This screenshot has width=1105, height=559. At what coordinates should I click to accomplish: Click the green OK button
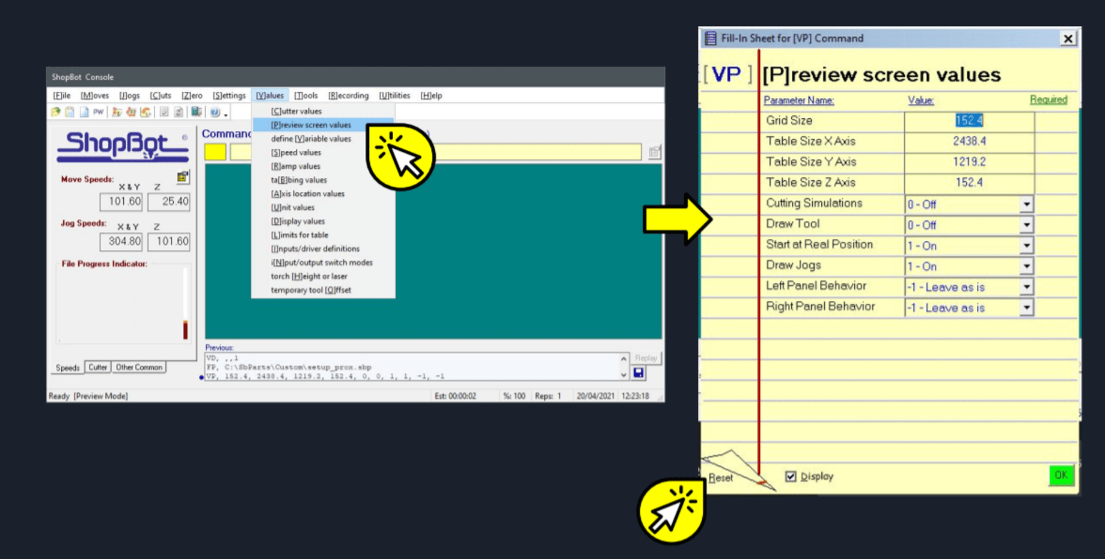click(1061, 475)
